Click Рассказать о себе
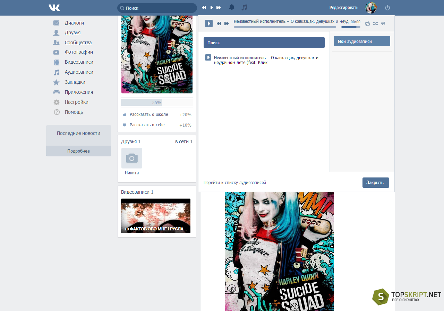Viewport: 444px width, 311px height. (x=147, y=125)
